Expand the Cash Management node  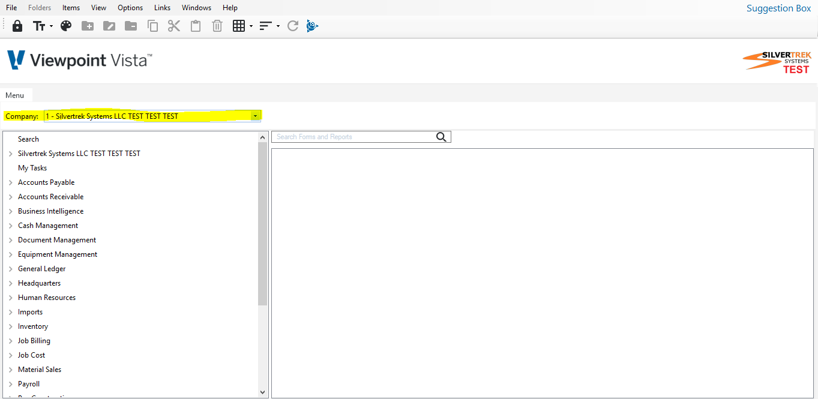(11, 226)
